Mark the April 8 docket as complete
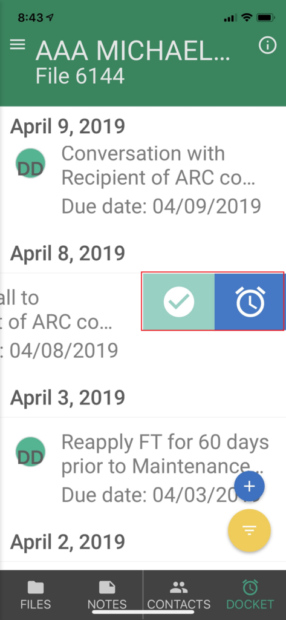 [178, 302]
